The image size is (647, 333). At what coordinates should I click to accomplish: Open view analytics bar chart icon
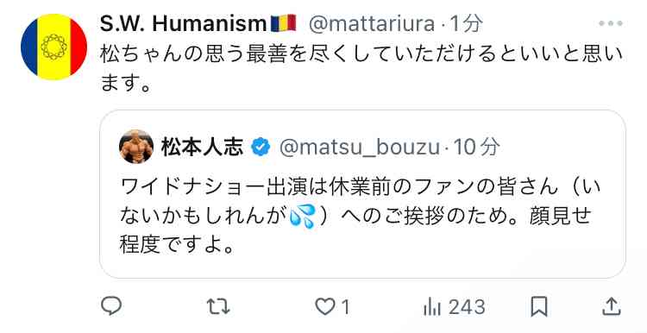point(432,307)
